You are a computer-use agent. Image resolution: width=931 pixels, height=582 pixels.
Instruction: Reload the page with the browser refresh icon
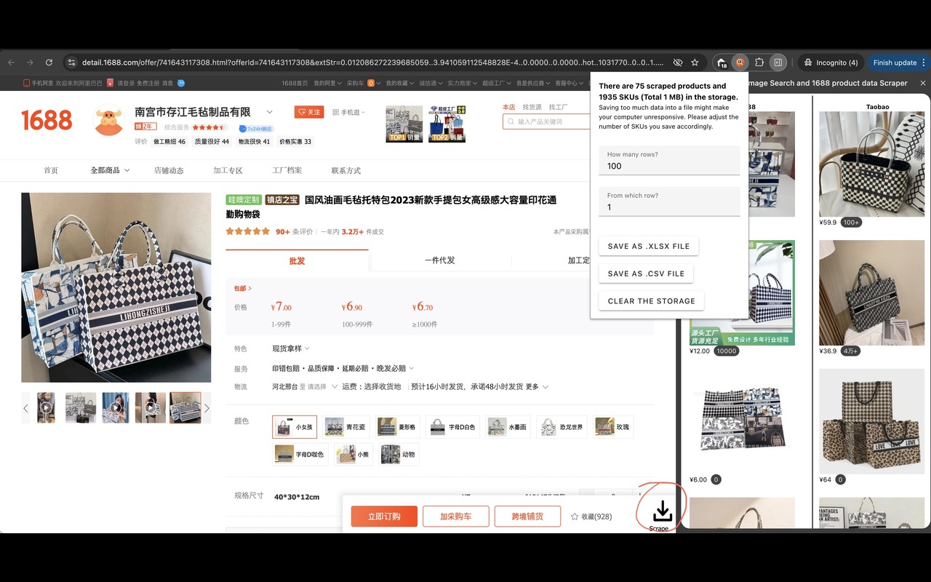[x=49, y=63]
